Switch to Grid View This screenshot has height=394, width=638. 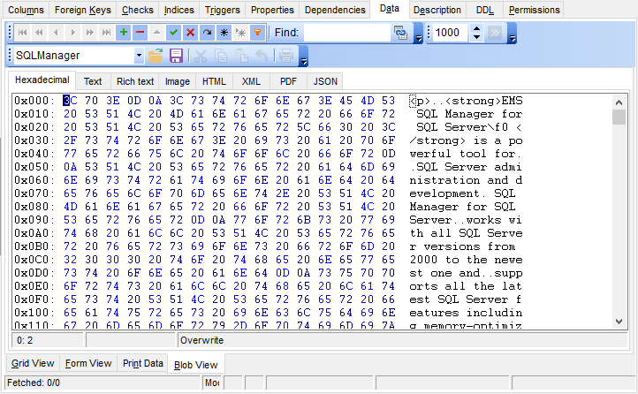coord(33,363)
